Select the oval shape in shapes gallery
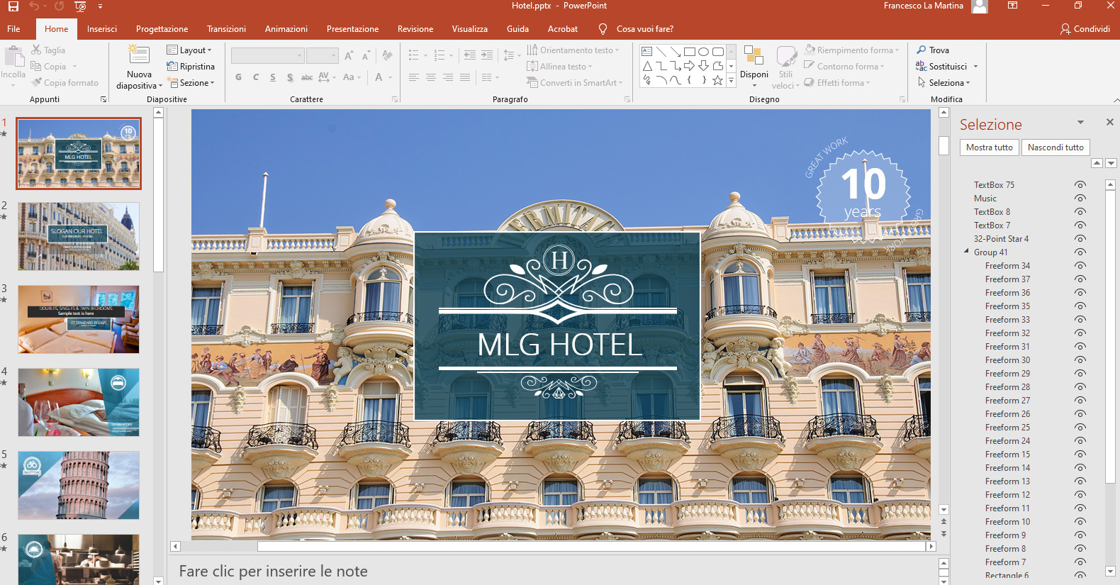Image resolution: width=1120 pixels, height=585 pixels. [x=703, y=52]
